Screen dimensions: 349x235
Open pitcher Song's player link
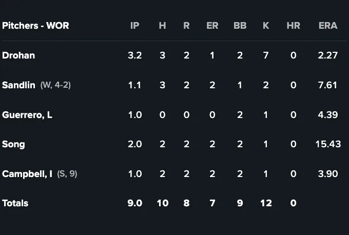(13, 144)
